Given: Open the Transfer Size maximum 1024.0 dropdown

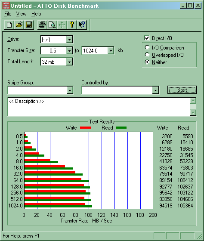Looking at the screenshot, I should pyautogui.click(x=111, y=51).
